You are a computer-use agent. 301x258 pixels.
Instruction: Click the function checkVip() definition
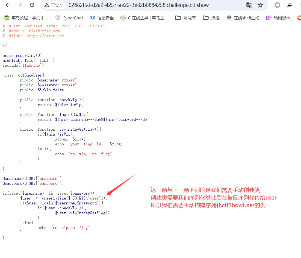[52, 100]
